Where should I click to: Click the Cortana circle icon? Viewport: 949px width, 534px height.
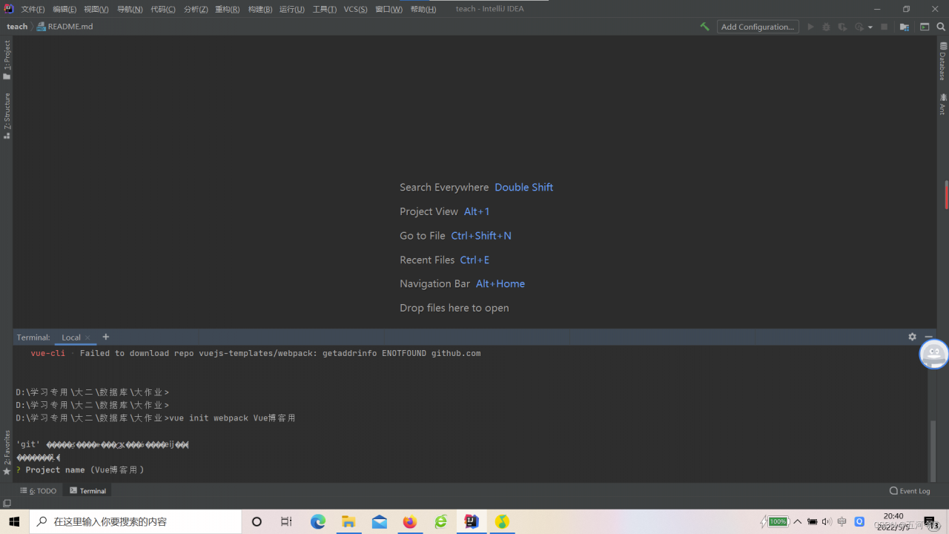pyautogui.click(x=257, y=522)
